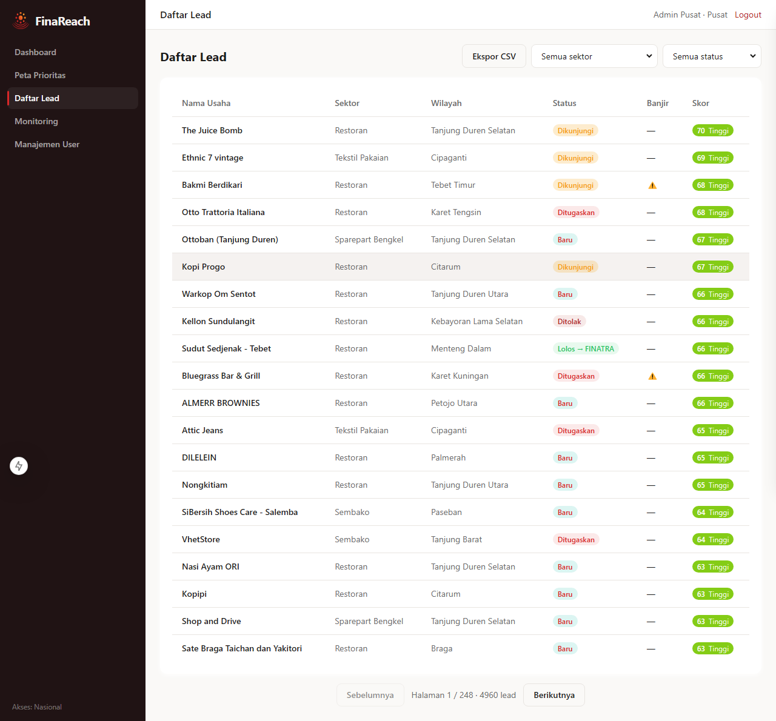
Task: Click flood warning icon for Bakmi Berdikari
Action: [x=652, y=185]
